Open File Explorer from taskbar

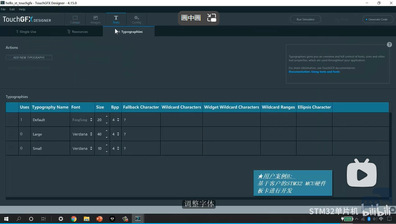coord(86,219)
